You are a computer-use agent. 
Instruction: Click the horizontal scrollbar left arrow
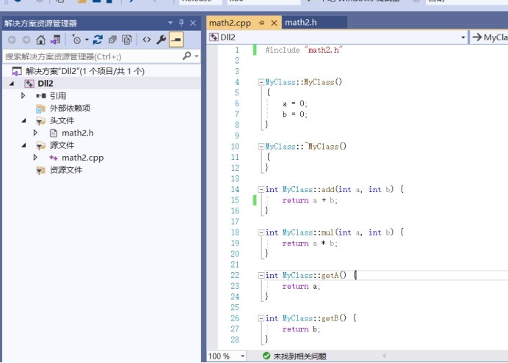(384, 356)
